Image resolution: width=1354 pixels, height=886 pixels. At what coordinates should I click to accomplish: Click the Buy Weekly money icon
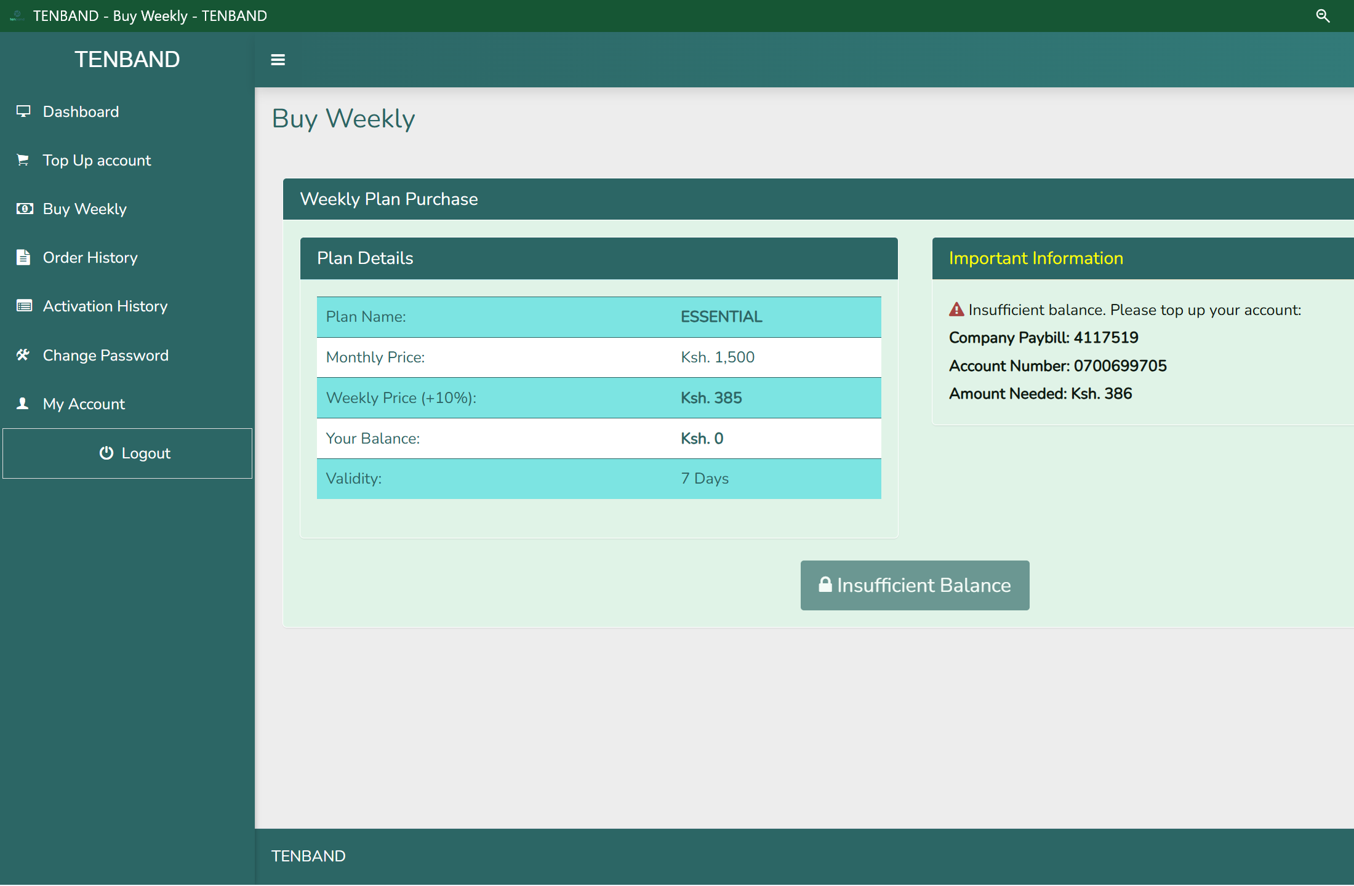click(x=24, y=209)
